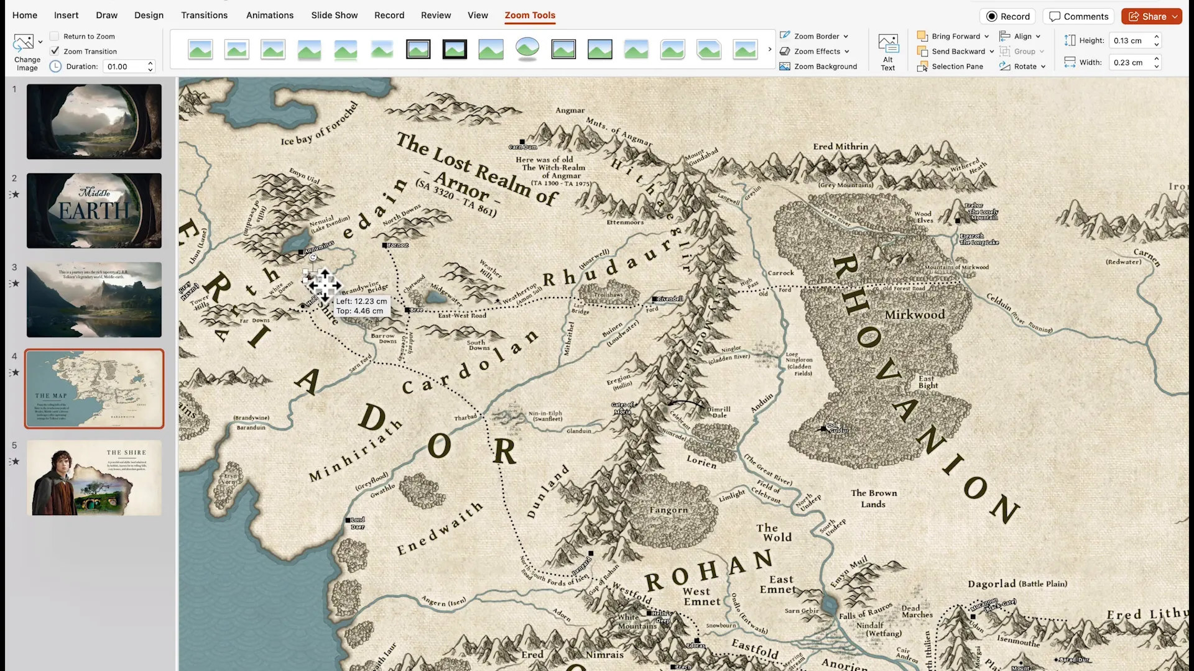Apply the third zoom style thumbnail
Viewport: 1194px width, 671px height.
pyautogui.click(x=273, y=49)
